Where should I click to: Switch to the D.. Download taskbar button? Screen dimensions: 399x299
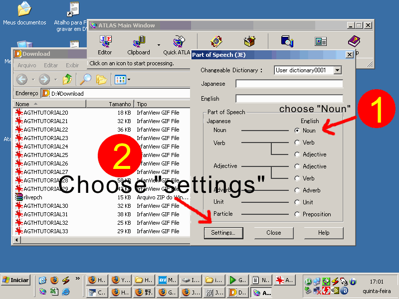[238, 293]
